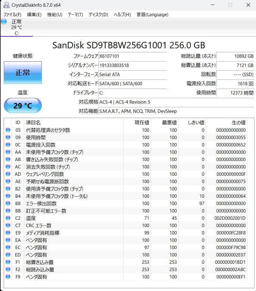Open the 言語(Language) menu
Viewport: 256px width, 291px height.
click(x=152, y=14)
